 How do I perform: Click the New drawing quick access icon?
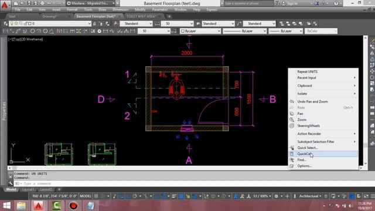point(16,4)
